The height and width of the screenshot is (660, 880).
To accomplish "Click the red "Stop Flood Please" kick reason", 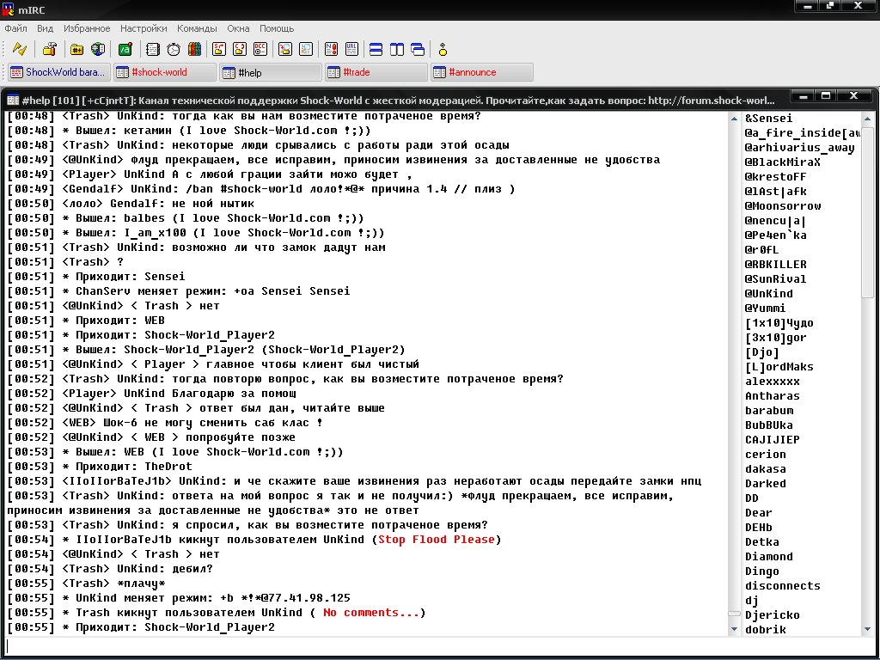I will click(x=437, y=540).
